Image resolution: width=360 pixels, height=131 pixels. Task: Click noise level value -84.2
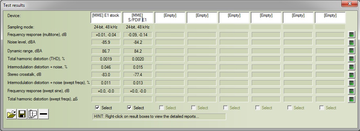pyautogui.click(x=138, y=42)
